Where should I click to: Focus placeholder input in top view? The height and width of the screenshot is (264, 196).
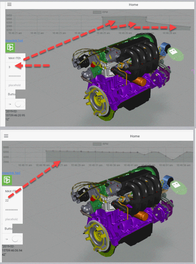[15, 85]
